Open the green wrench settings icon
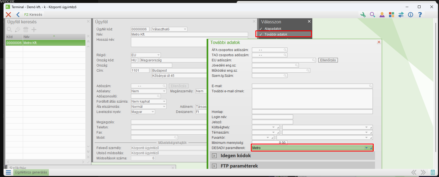 click(x=363, y=15)
